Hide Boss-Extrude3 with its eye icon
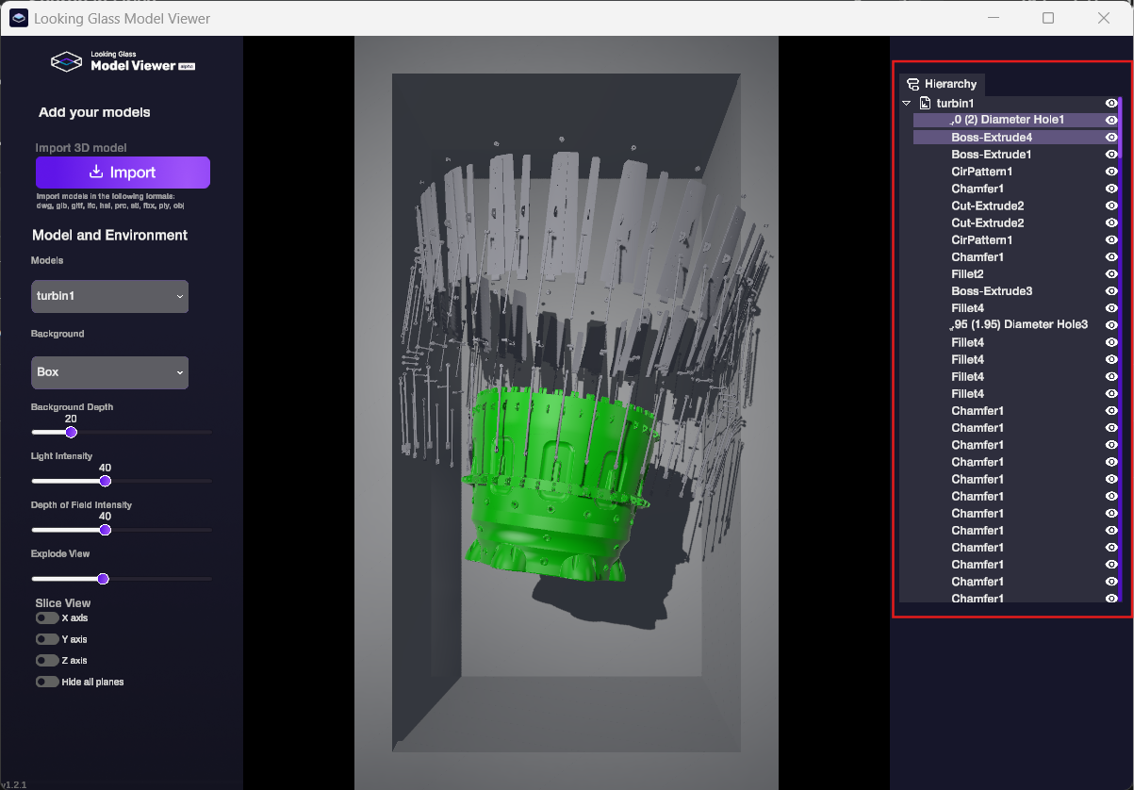1134x790 pixels. pos(1111,291)
